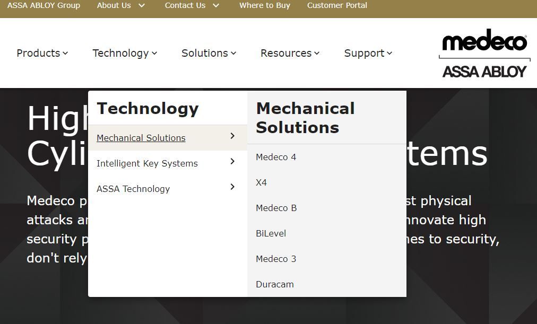Open the Customer Portal link

click(x=337, y=5)
